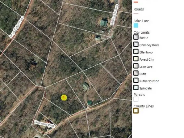Click the Starling Terrace road label

[x=114, y=15]
